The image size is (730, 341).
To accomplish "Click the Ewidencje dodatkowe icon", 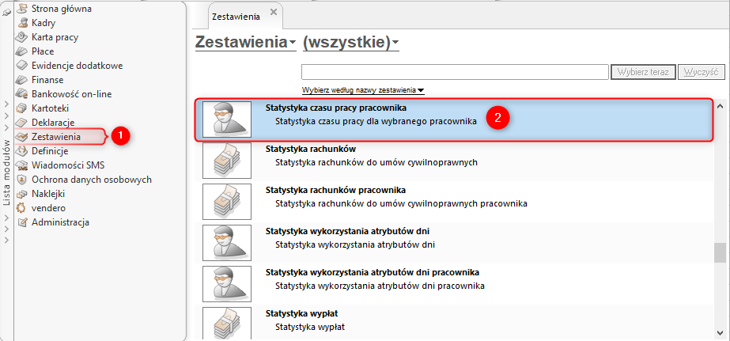I will click(22, 66).
